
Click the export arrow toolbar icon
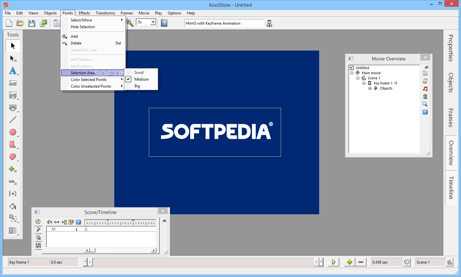tap(43, 23)
